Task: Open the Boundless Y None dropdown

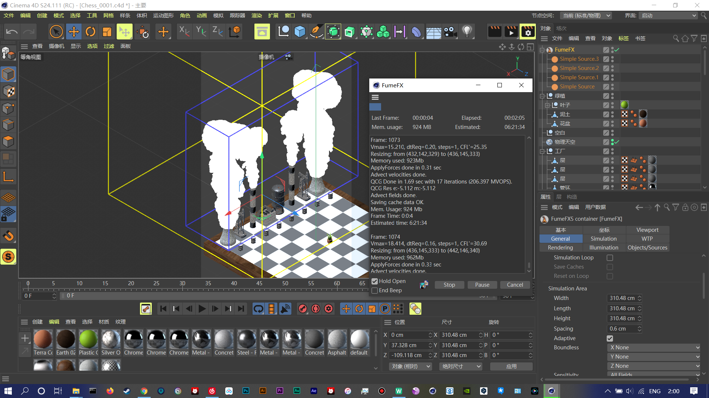Action: click(654, 357)
